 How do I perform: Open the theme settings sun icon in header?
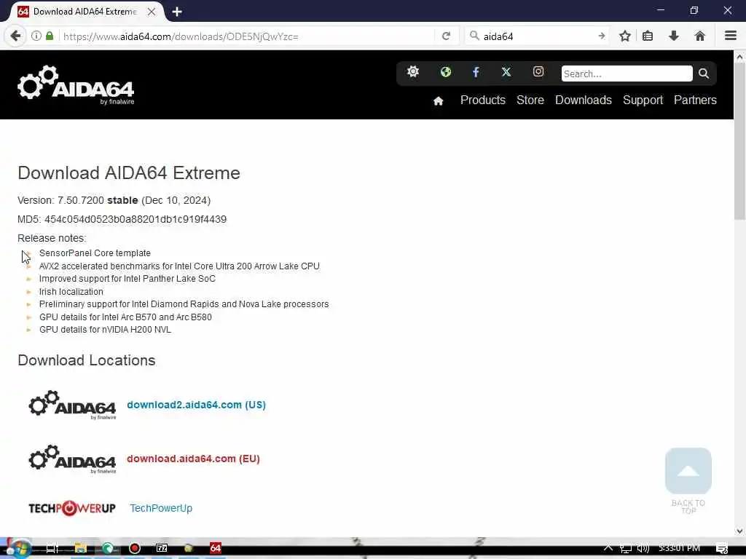413,72
